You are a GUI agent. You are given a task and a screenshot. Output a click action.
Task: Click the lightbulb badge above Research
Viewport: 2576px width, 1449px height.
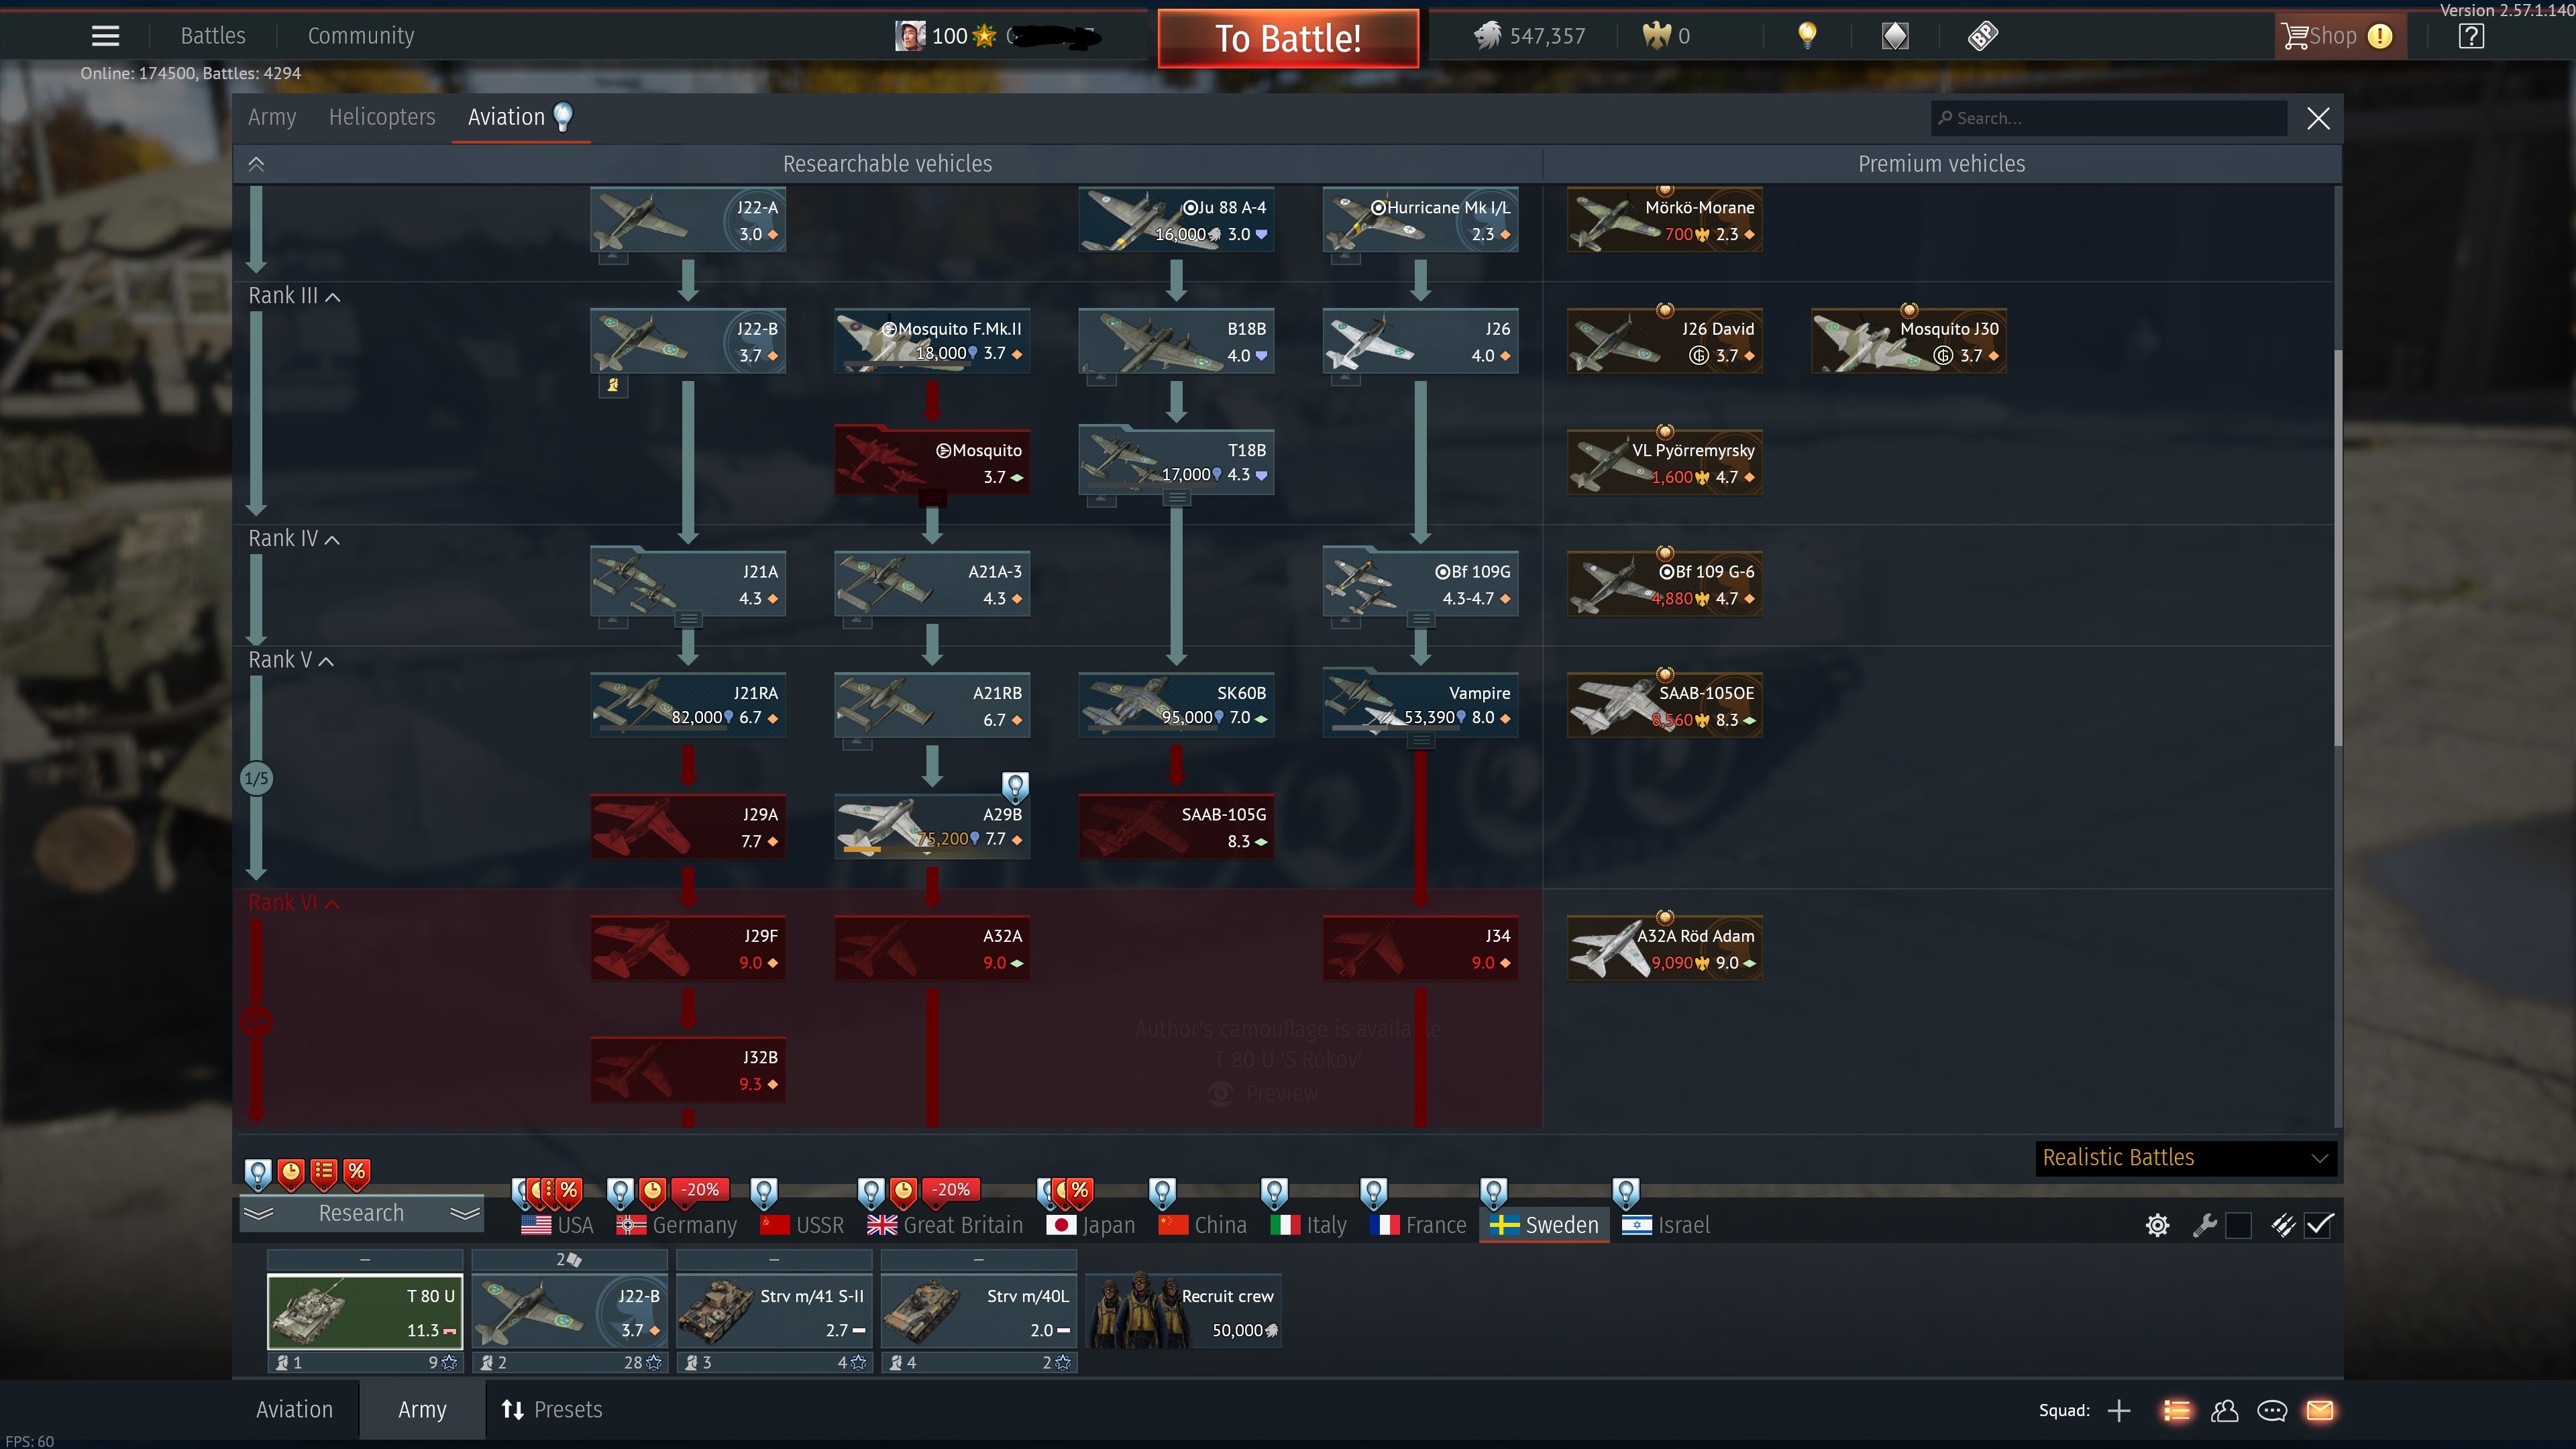coord(258,1173)
